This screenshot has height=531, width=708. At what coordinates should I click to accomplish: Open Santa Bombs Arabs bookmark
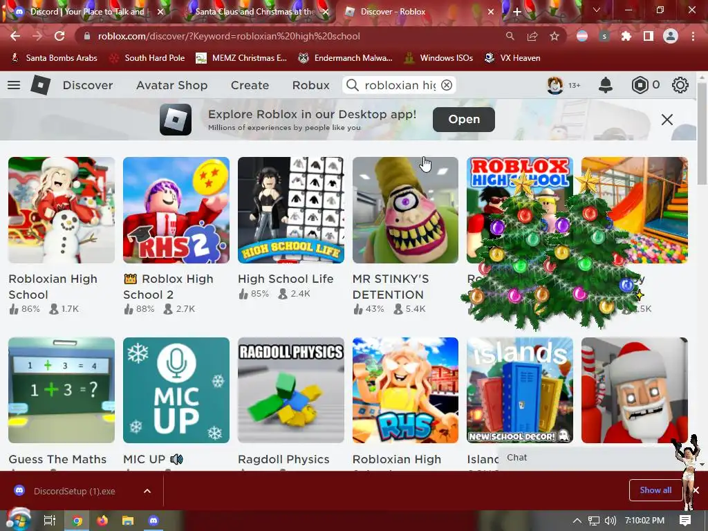54,58
